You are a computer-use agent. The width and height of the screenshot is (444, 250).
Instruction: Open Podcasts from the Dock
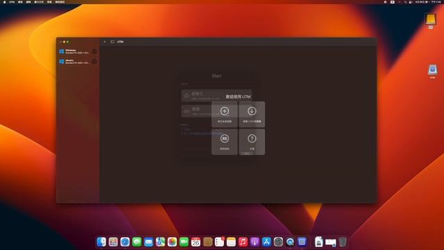click(255, 242)
